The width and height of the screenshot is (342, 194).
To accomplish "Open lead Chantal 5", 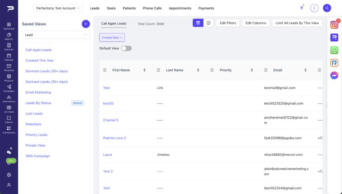I will (x=110, y=120).
